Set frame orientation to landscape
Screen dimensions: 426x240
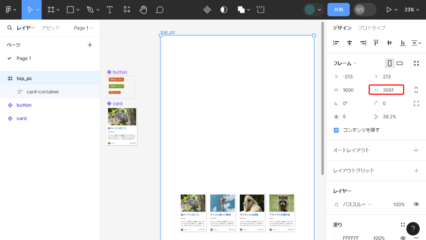coord(400,63)
